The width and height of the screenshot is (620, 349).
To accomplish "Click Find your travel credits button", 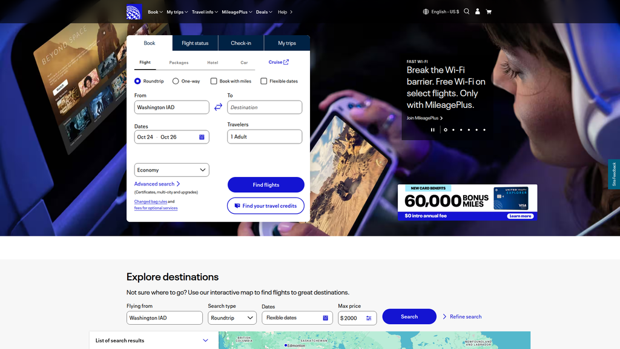I will click(266, 206).
